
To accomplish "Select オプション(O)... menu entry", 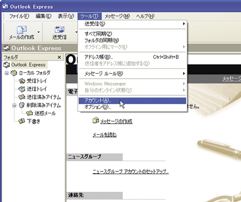I will click(133, 107).
